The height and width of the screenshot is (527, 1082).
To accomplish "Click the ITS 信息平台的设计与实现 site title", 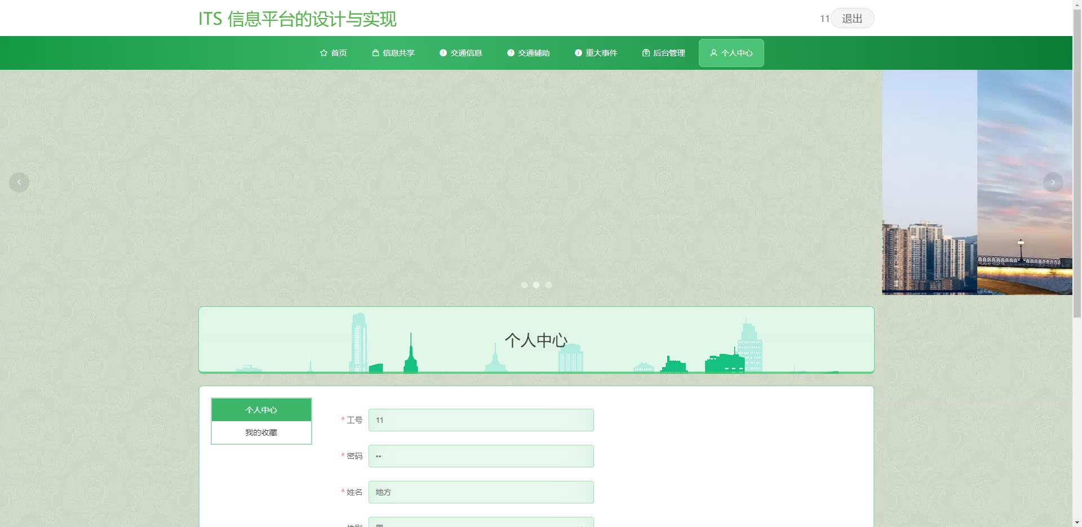I will (x=297, y=19).
